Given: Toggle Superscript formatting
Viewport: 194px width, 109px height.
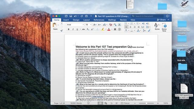Looking at the screenshot, I should point(92,29).
